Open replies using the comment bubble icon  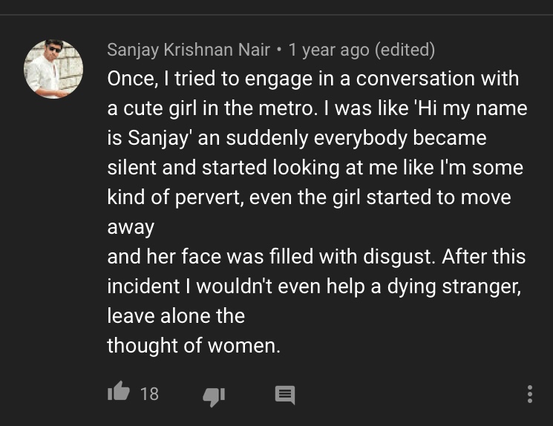(285, 395)
